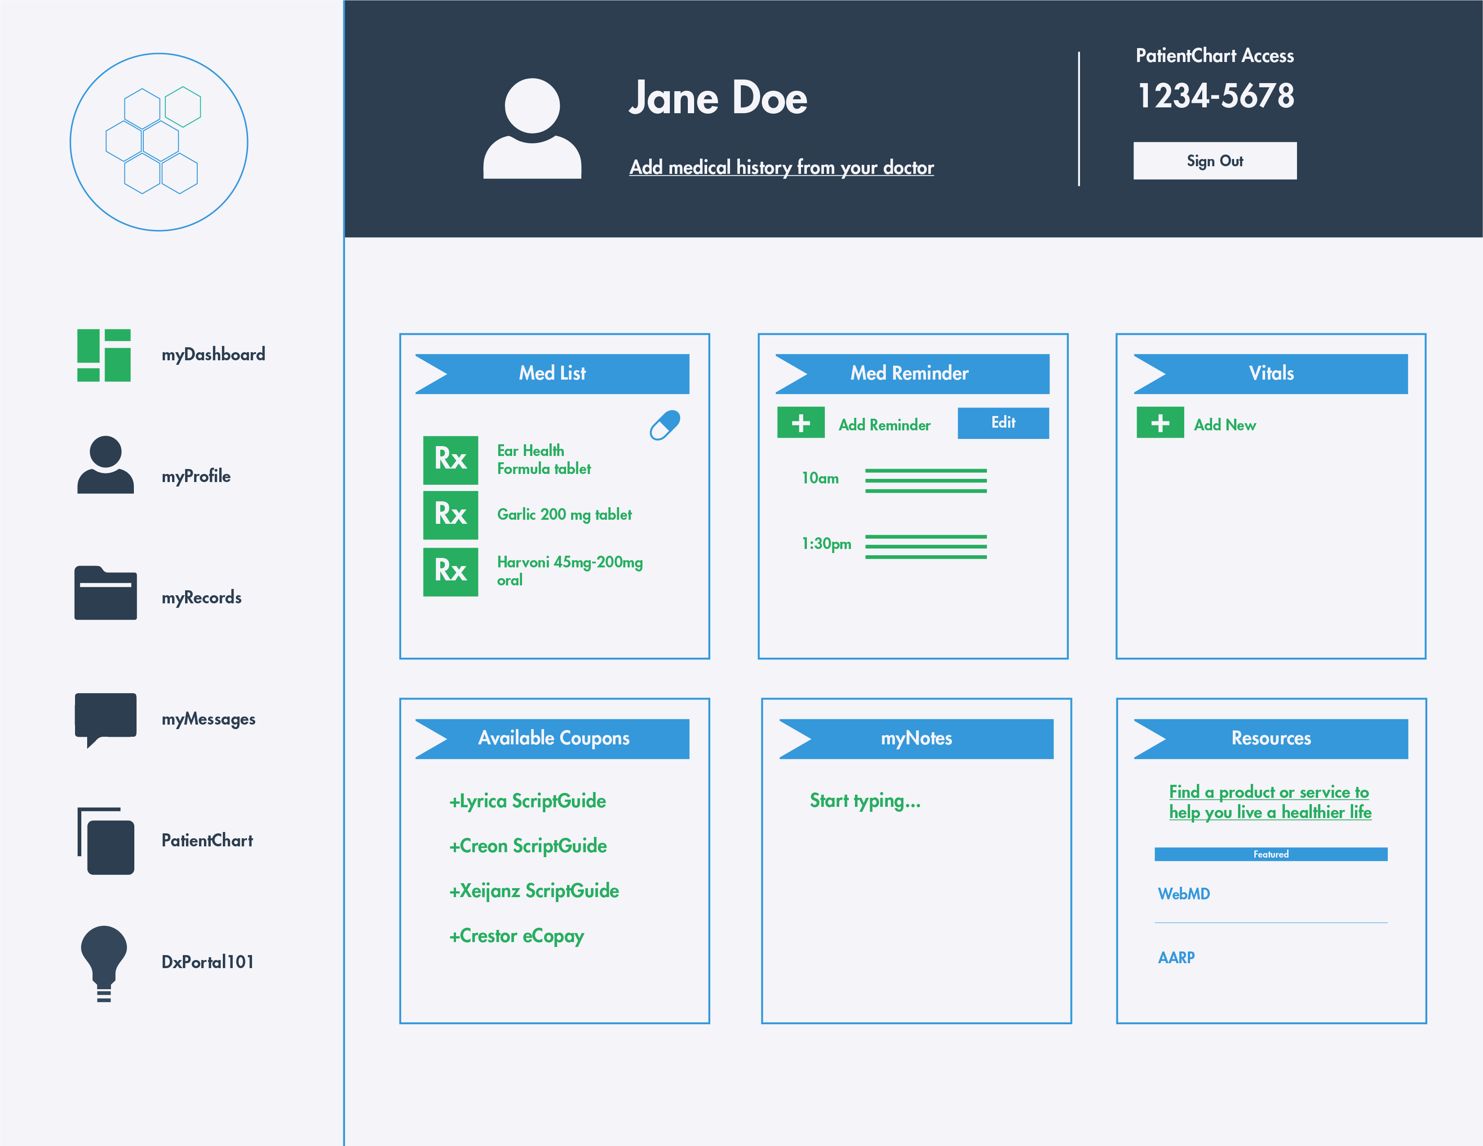Open the +Lyrica ScriptGuide coupon
This screenshot has width=1483, height=1146.
527,801
